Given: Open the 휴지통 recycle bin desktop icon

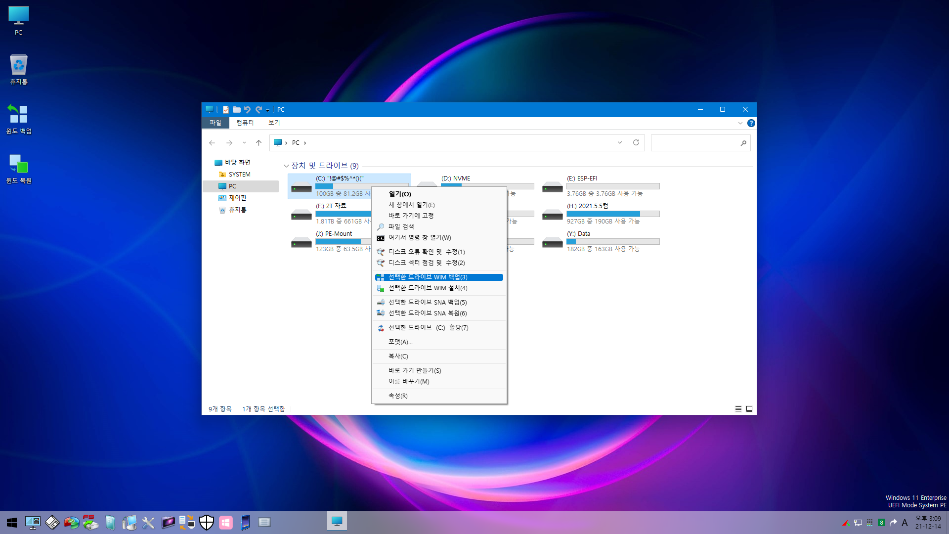Looking at the screenshot, I should (18, 70).
